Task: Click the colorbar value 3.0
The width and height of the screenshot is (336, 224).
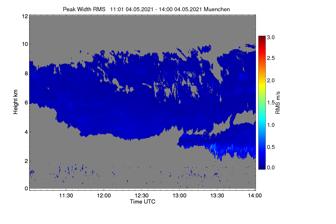Action: [271, 38]
